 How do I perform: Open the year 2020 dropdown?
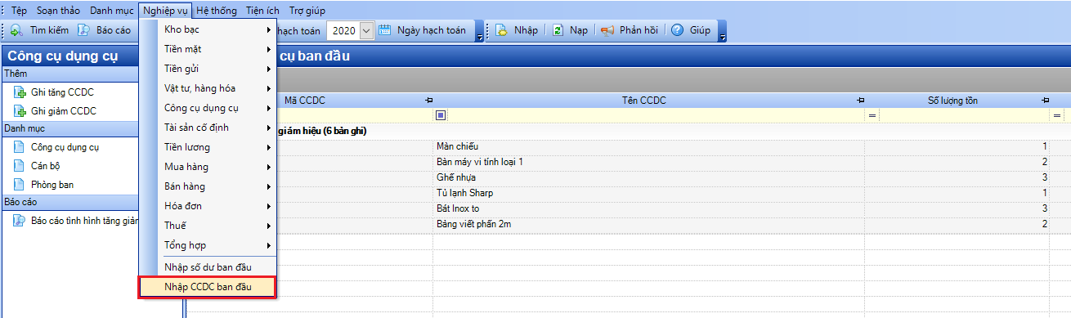pyautogui.click(x=366, y=30)
